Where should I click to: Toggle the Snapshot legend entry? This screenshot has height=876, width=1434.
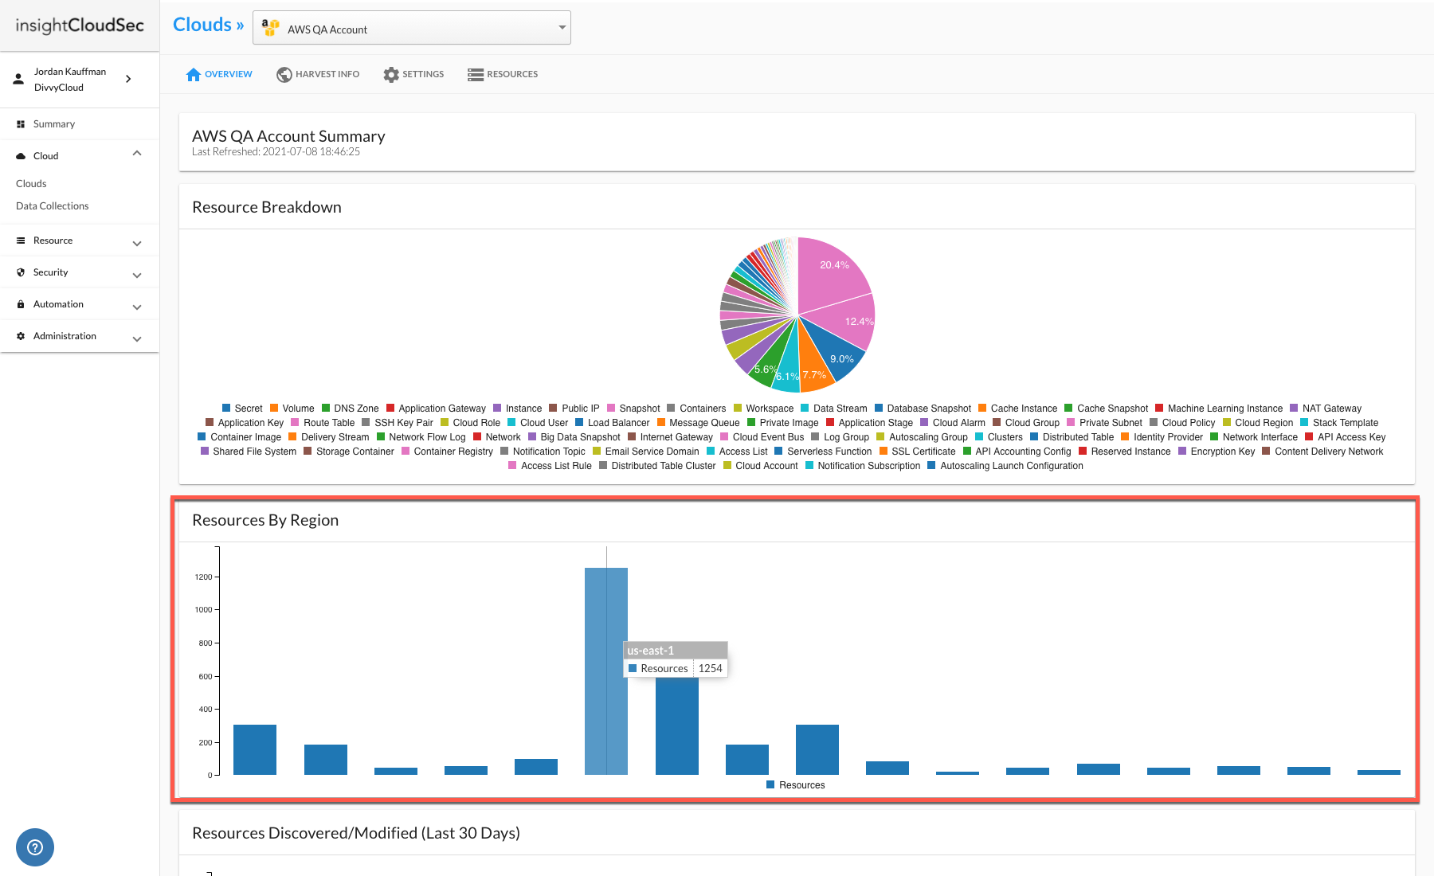(633, 409)
